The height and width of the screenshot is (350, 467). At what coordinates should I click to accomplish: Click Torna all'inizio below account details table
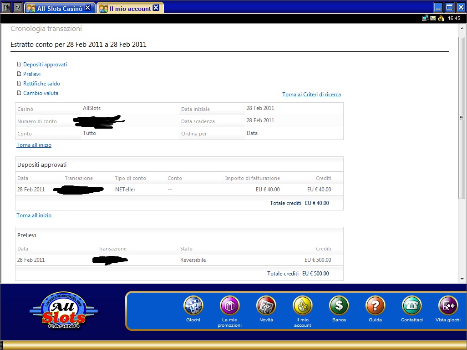coord(34,145)
